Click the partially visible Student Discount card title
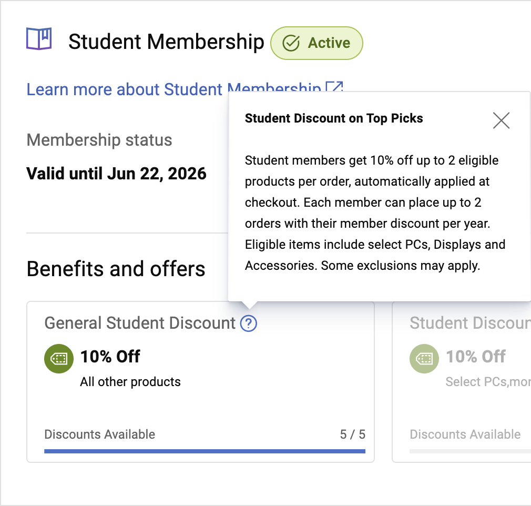The image size is (531, 506). [469, 323]
